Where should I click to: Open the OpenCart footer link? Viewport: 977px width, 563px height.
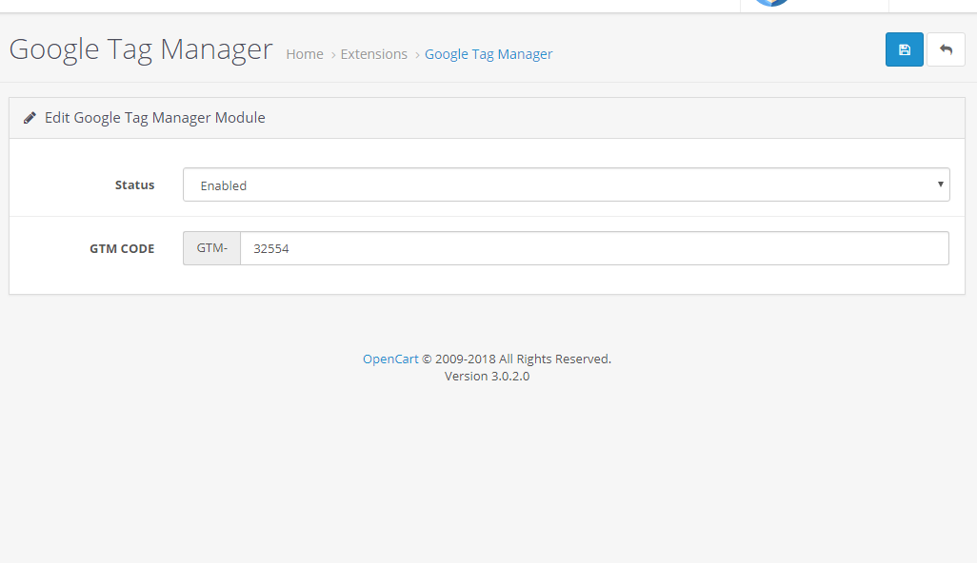tap(390, 359)
